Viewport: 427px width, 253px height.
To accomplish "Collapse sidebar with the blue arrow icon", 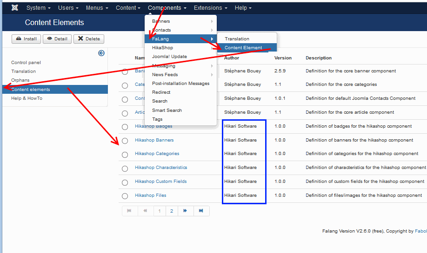I will tap(101, 53).
